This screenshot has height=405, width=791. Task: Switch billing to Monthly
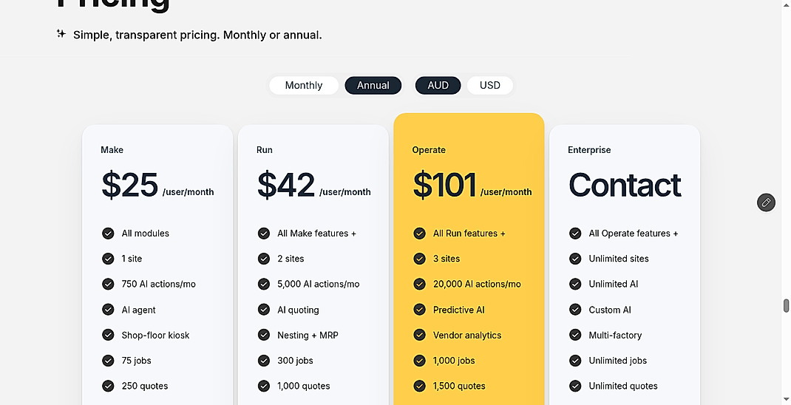tap(304, 85)
